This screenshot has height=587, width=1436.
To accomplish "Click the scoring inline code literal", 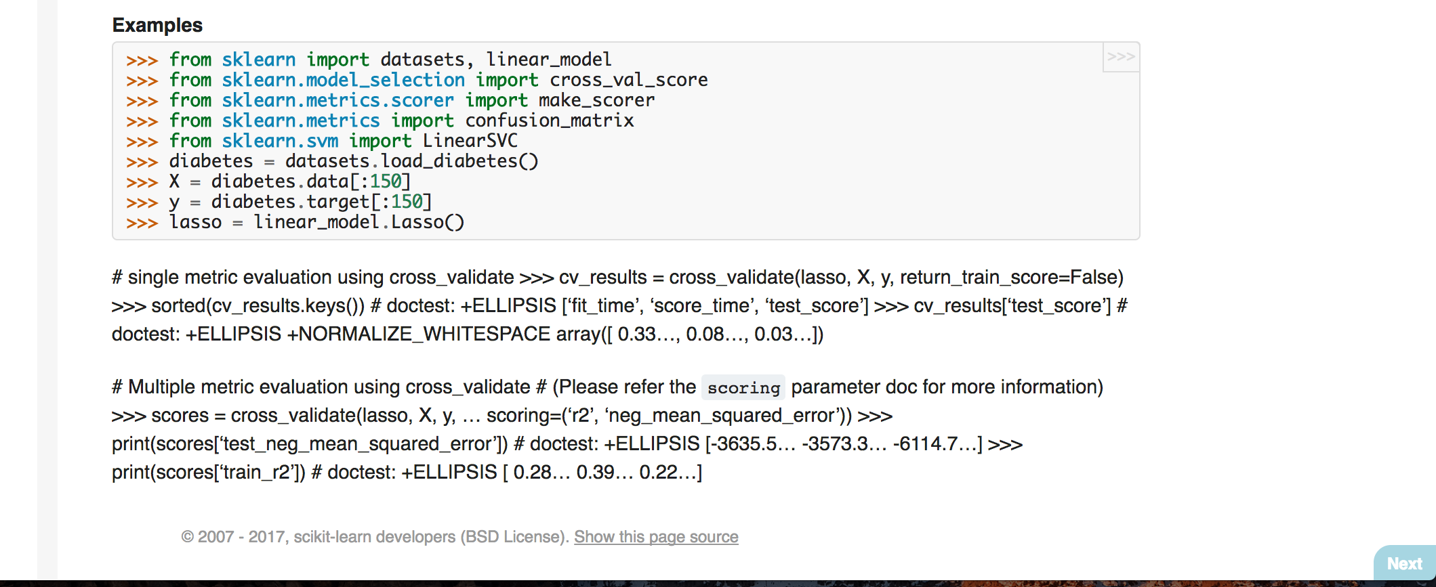I will pos(743,388).
